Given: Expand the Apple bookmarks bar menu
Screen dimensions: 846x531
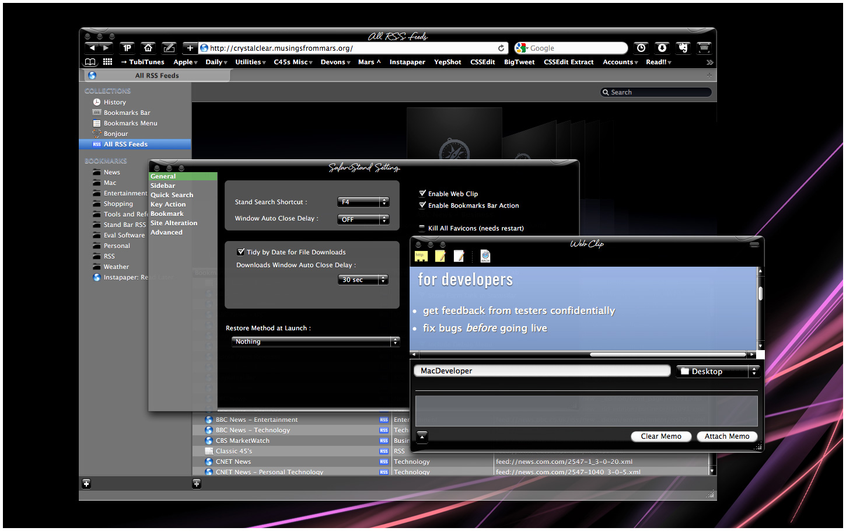Looking at the screenshot, I should (185, 62).
